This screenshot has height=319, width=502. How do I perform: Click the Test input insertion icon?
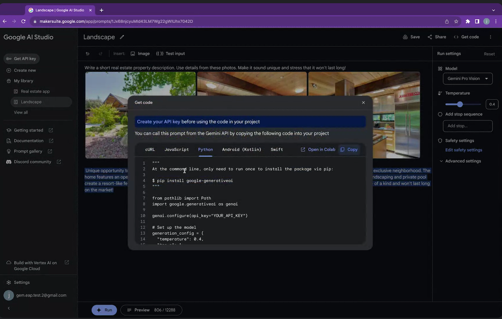click(160, 53)
